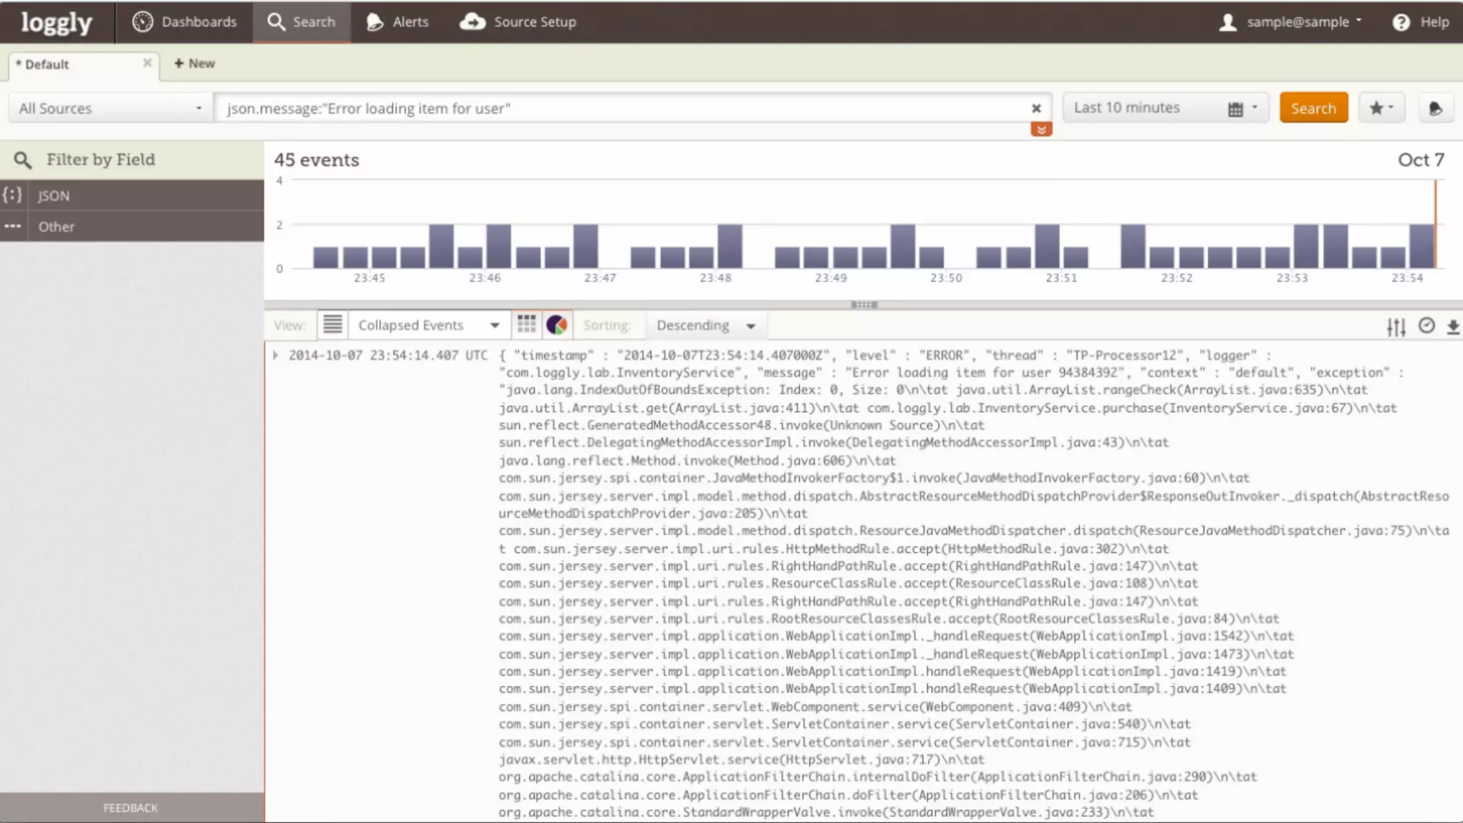Viewport: 1463px width, 823px height.
Task: Expand search box with orange chevron
Action: tap(1041, 130)
